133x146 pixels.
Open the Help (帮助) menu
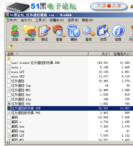[87, 20]
